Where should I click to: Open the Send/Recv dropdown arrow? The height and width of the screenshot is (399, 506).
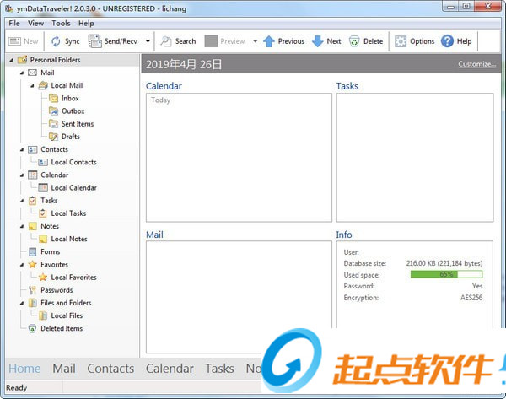coord(148,41)
